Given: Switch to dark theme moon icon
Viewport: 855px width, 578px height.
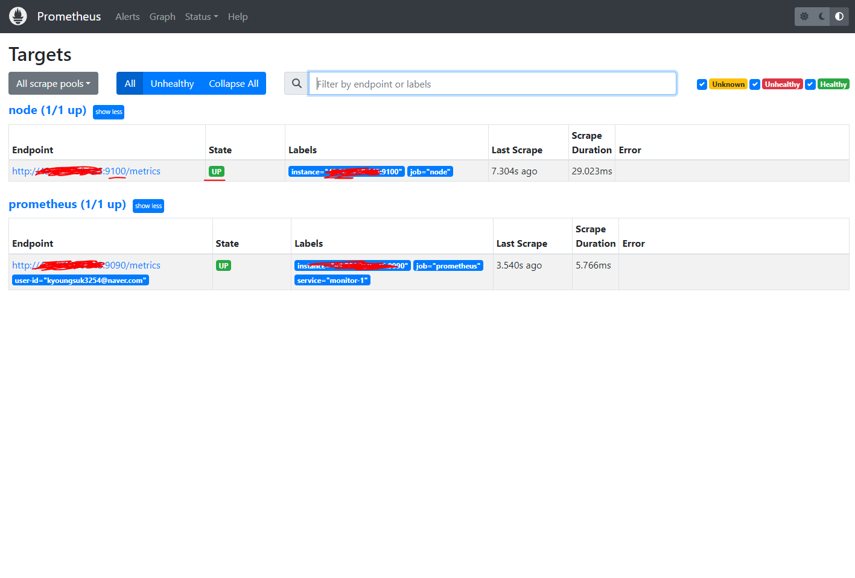Looking at the screenshot, I should point(822,16).
